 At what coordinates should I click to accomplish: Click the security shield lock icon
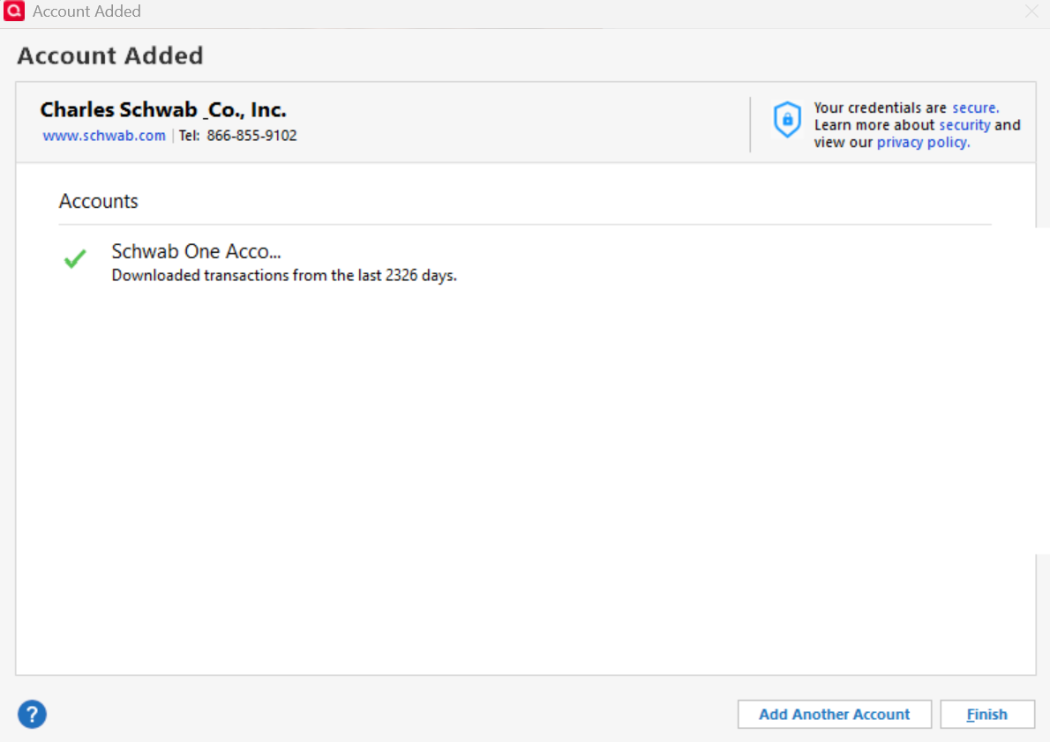pos(787,121)
